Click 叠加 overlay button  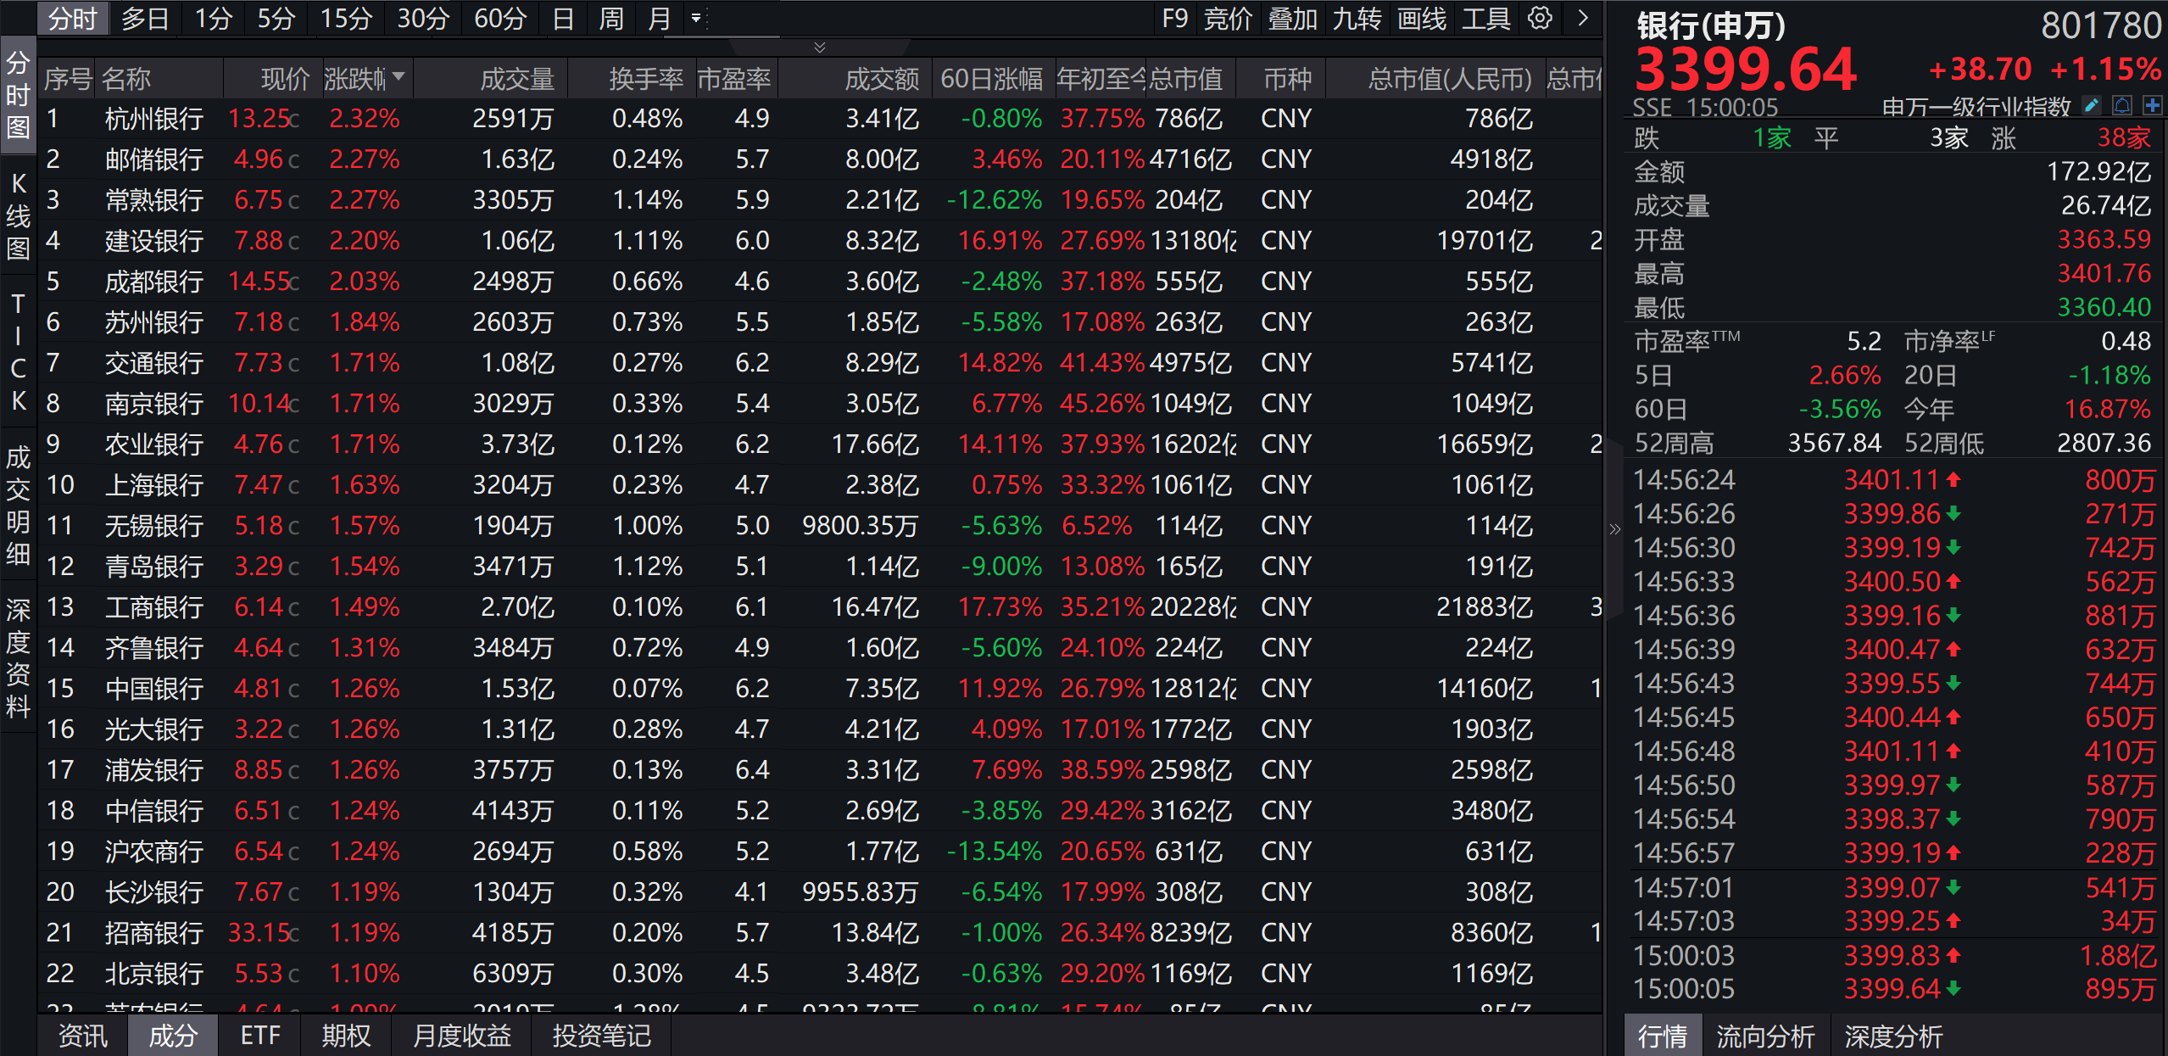(1292, 18)
